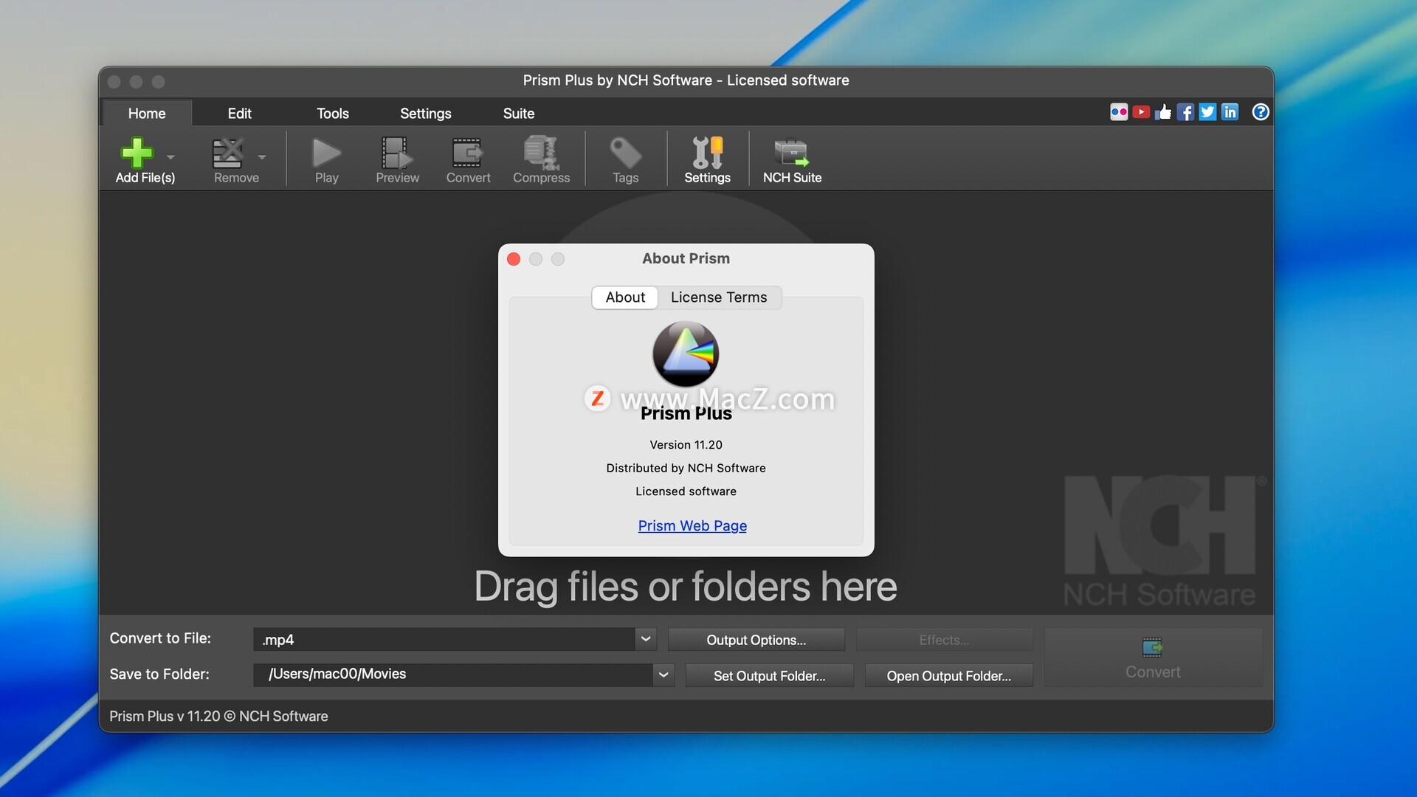The width and height of the screenshot is (1417, 797).
Task: Expand the Save to Folder dropdown
Action: [x=663, y=674]
